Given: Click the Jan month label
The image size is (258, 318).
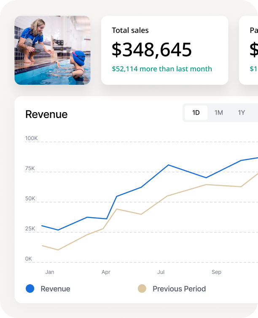Looking at the screenshot, I should coord(50,272).
